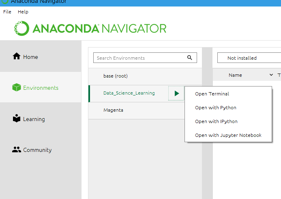Go to the Home tab label
The height and width of the screenshot is (199, 281).
click(x=30, y=57)
